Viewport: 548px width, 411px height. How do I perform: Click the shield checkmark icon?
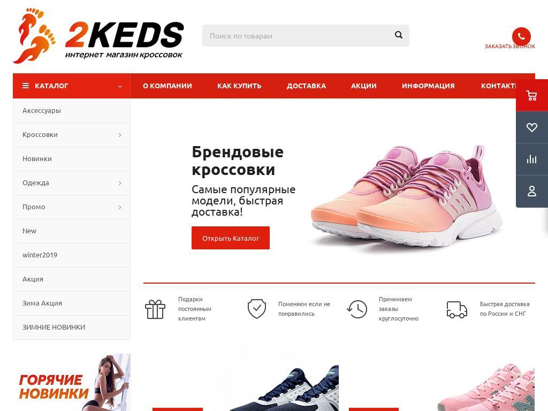(257, 309)
